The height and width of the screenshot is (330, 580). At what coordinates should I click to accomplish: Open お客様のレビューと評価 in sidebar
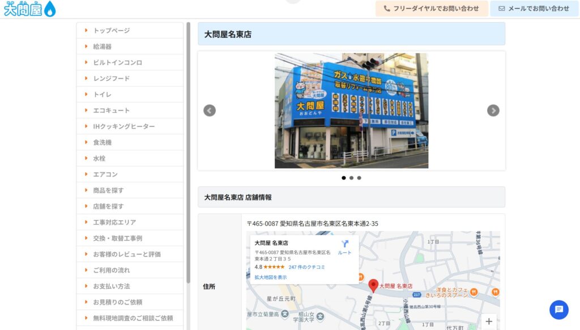tap(130, 254)
